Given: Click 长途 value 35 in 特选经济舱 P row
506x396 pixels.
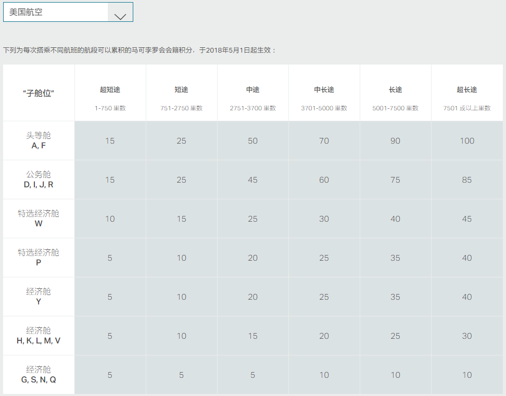Looking at the screenshot, I should 395,258.
